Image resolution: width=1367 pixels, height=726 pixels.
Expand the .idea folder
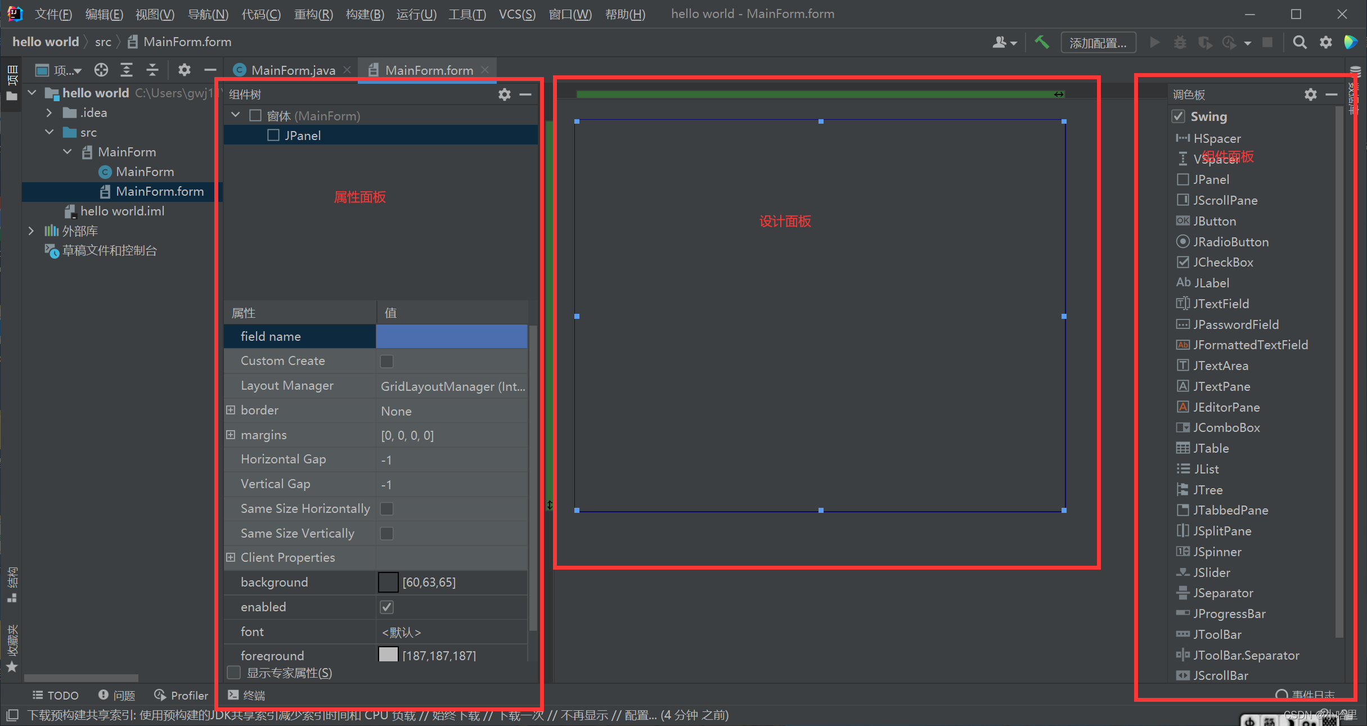[x=50, y=112]
